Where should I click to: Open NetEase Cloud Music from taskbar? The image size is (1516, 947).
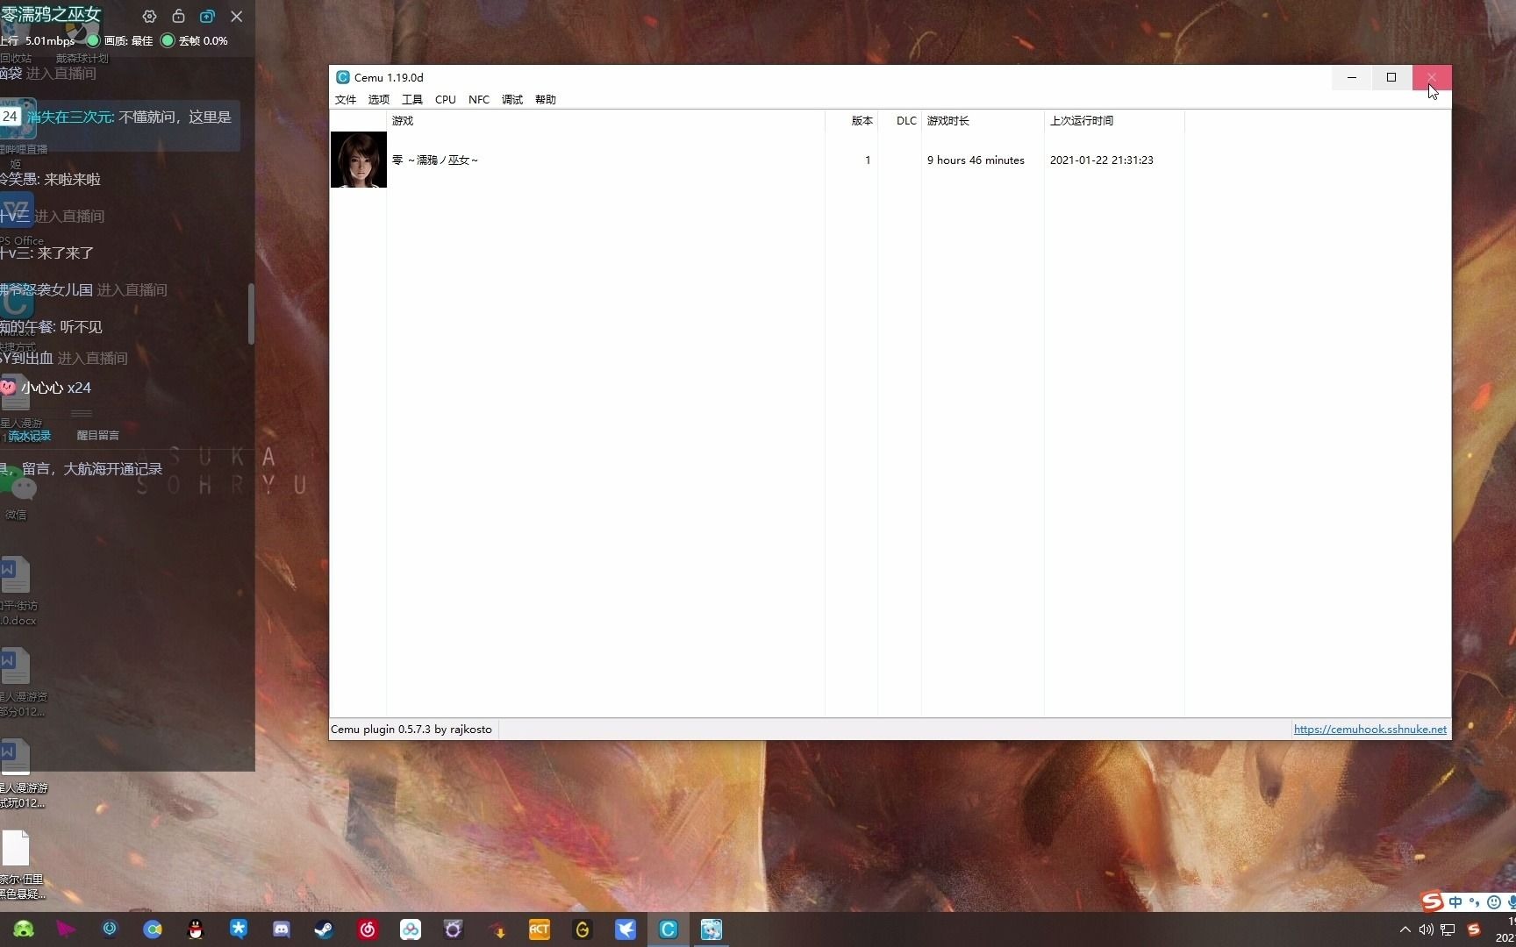pyautogui.click(x=368, y=929)
